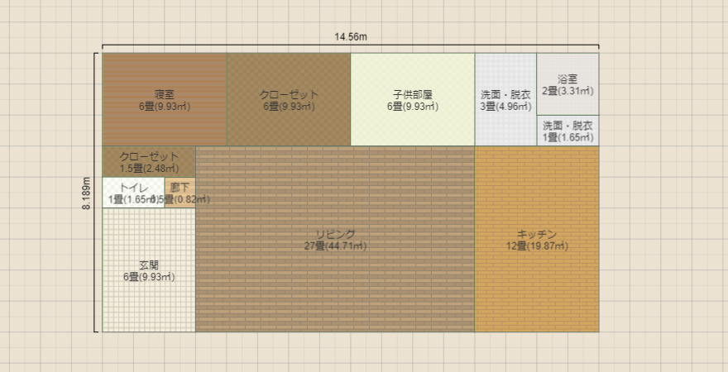Select the 子供部屋 room
The width and height of the screenshot is (728, 372).
(412, 99)
